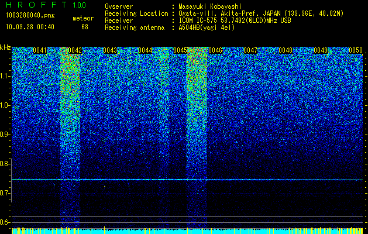The height and width of the screenshot is (234, 368).
Task: Click the 0.6 frequency axis label
Action: click(5, 222)
